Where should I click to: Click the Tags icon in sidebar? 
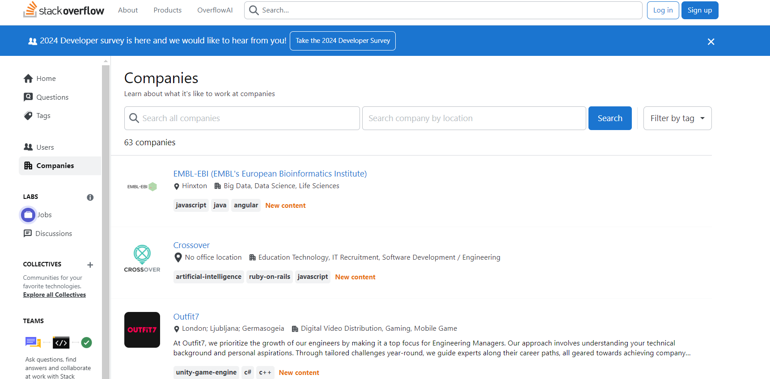point(28,116)
